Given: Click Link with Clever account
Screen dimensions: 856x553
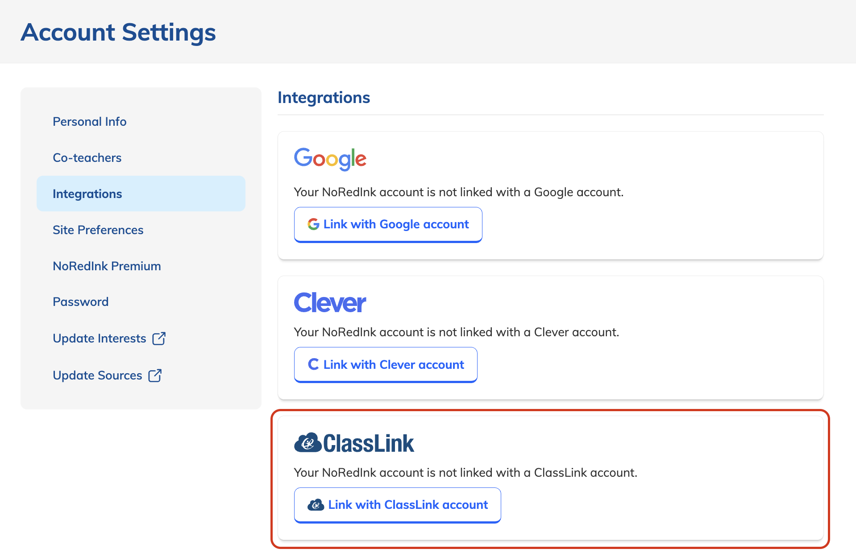Looking at the screenshot, I should [x=385, y=364].
